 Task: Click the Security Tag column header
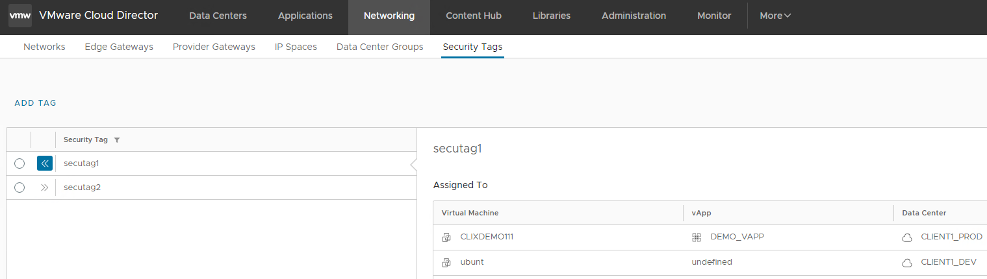tap(86, 139)
